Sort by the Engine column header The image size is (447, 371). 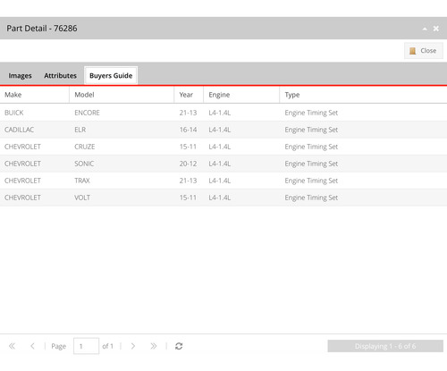[x=241, y=95]
